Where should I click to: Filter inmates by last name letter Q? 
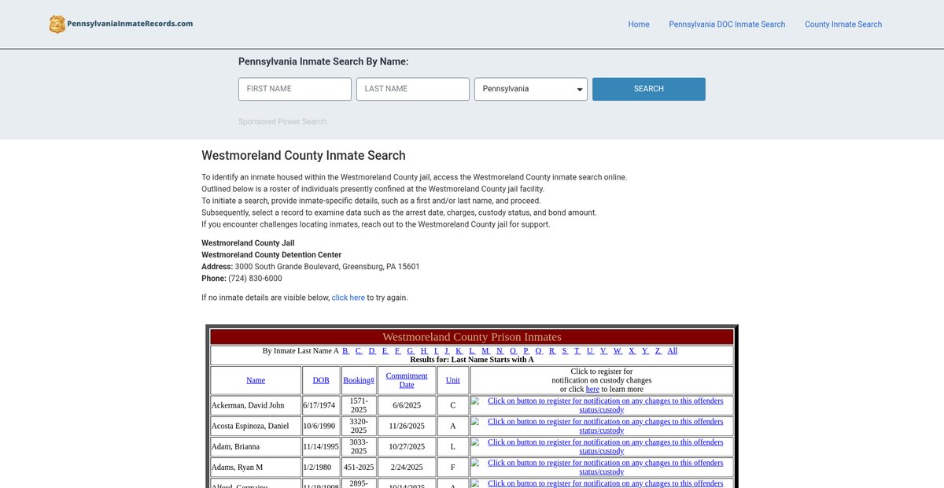539,351
